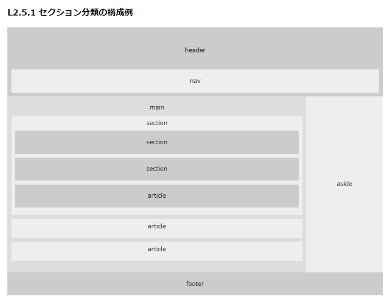Click the 'nav' text label

[x=195, y=81]
